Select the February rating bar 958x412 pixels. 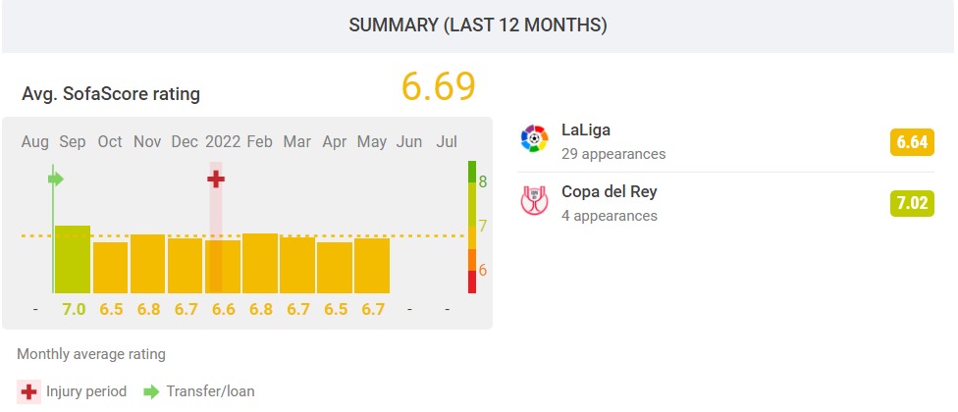(259, 264)
